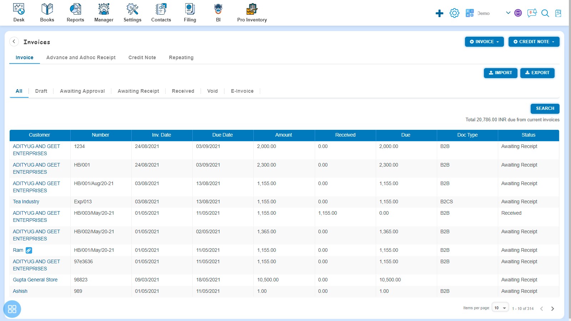Sort by the Number column header
This screenshot has height=321, width=571.
(101, 135)
